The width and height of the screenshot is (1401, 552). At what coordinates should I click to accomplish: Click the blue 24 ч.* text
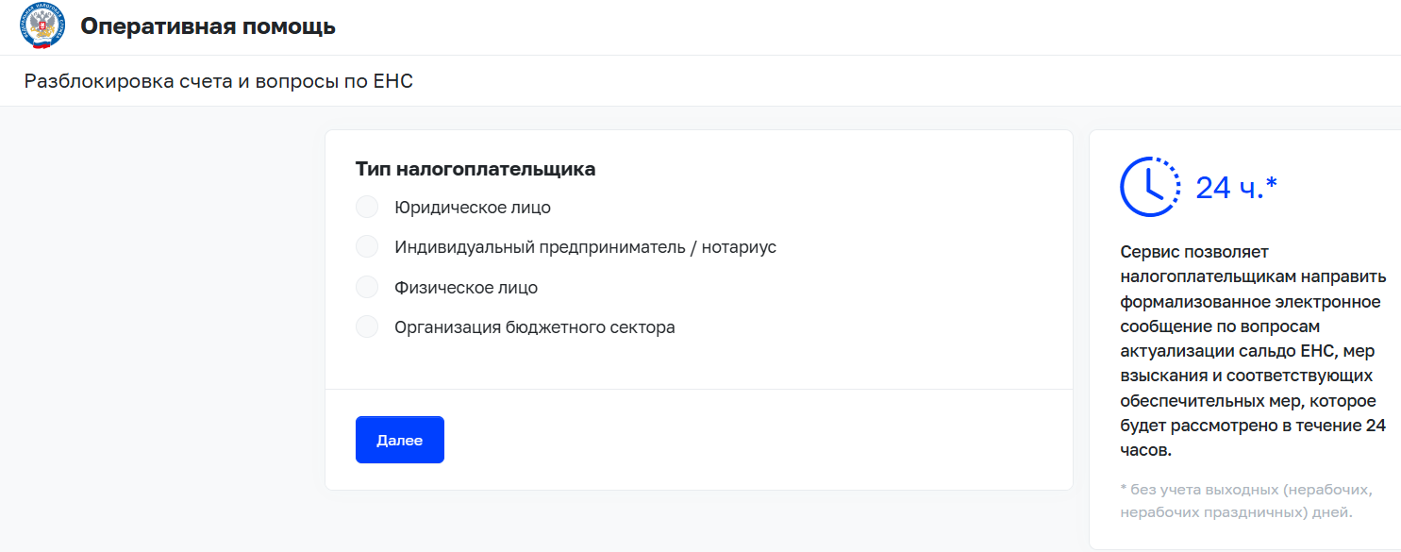pyautogui.click(x=1236, y=188)
